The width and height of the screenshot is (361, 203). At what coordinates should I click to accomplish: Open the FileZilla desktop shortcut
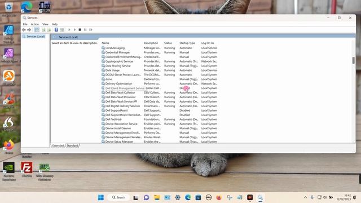[x=27, y=170]
